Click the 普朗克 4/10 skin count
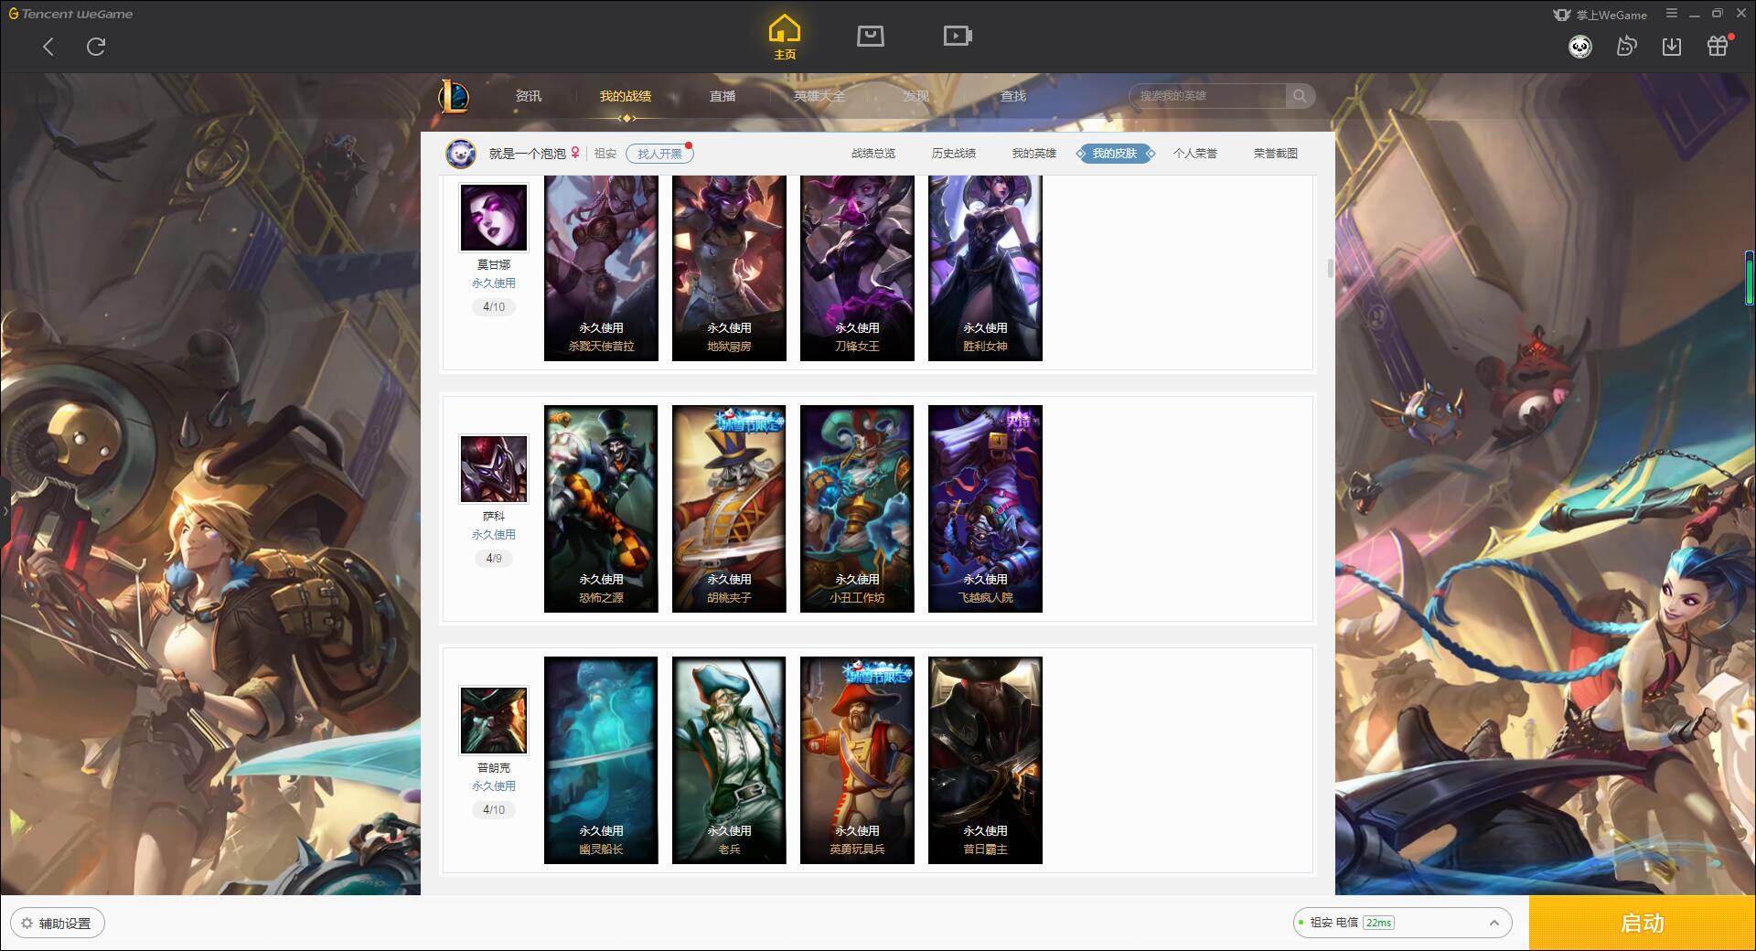This screenshot has width=1756, height=951. pyautogui.click(x=494, y=810)
